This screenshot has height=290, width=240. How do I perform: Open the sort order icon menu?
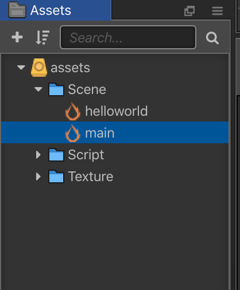42,37
